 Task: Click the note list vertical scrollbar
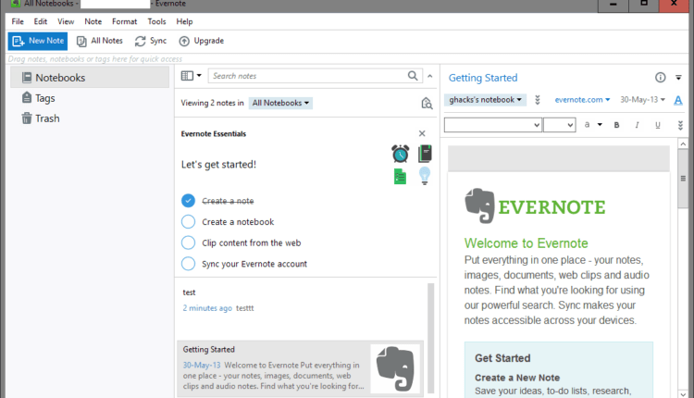coord(430,338)
